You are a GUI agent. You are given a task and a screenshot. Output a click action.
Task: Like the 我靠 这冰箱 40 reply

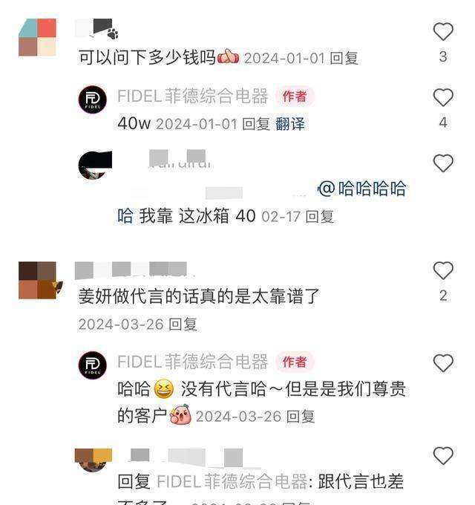point(443,163)
